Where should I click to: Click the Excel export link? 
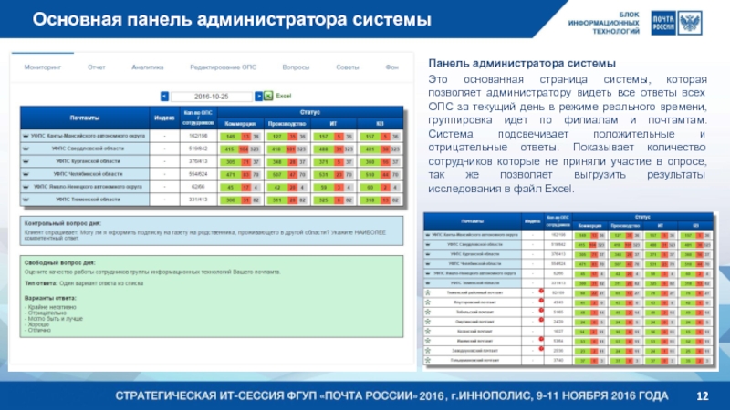[x=283, y=97]
